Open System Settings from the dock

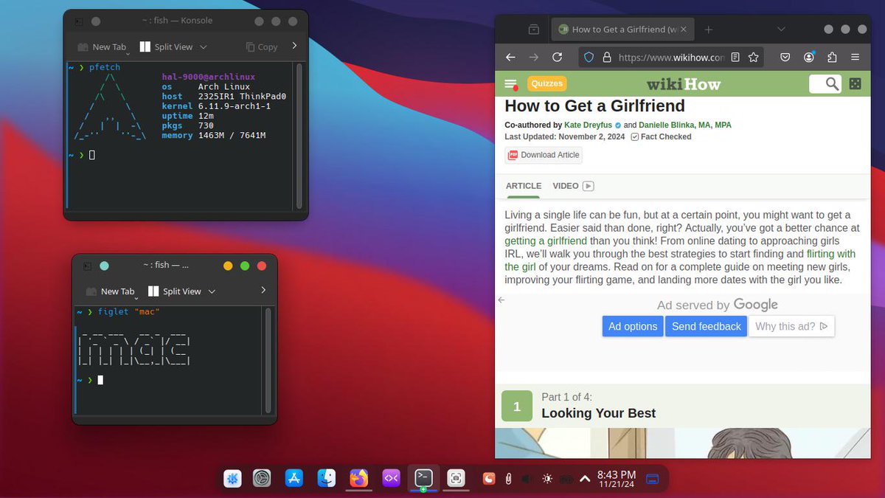(263, 479)
